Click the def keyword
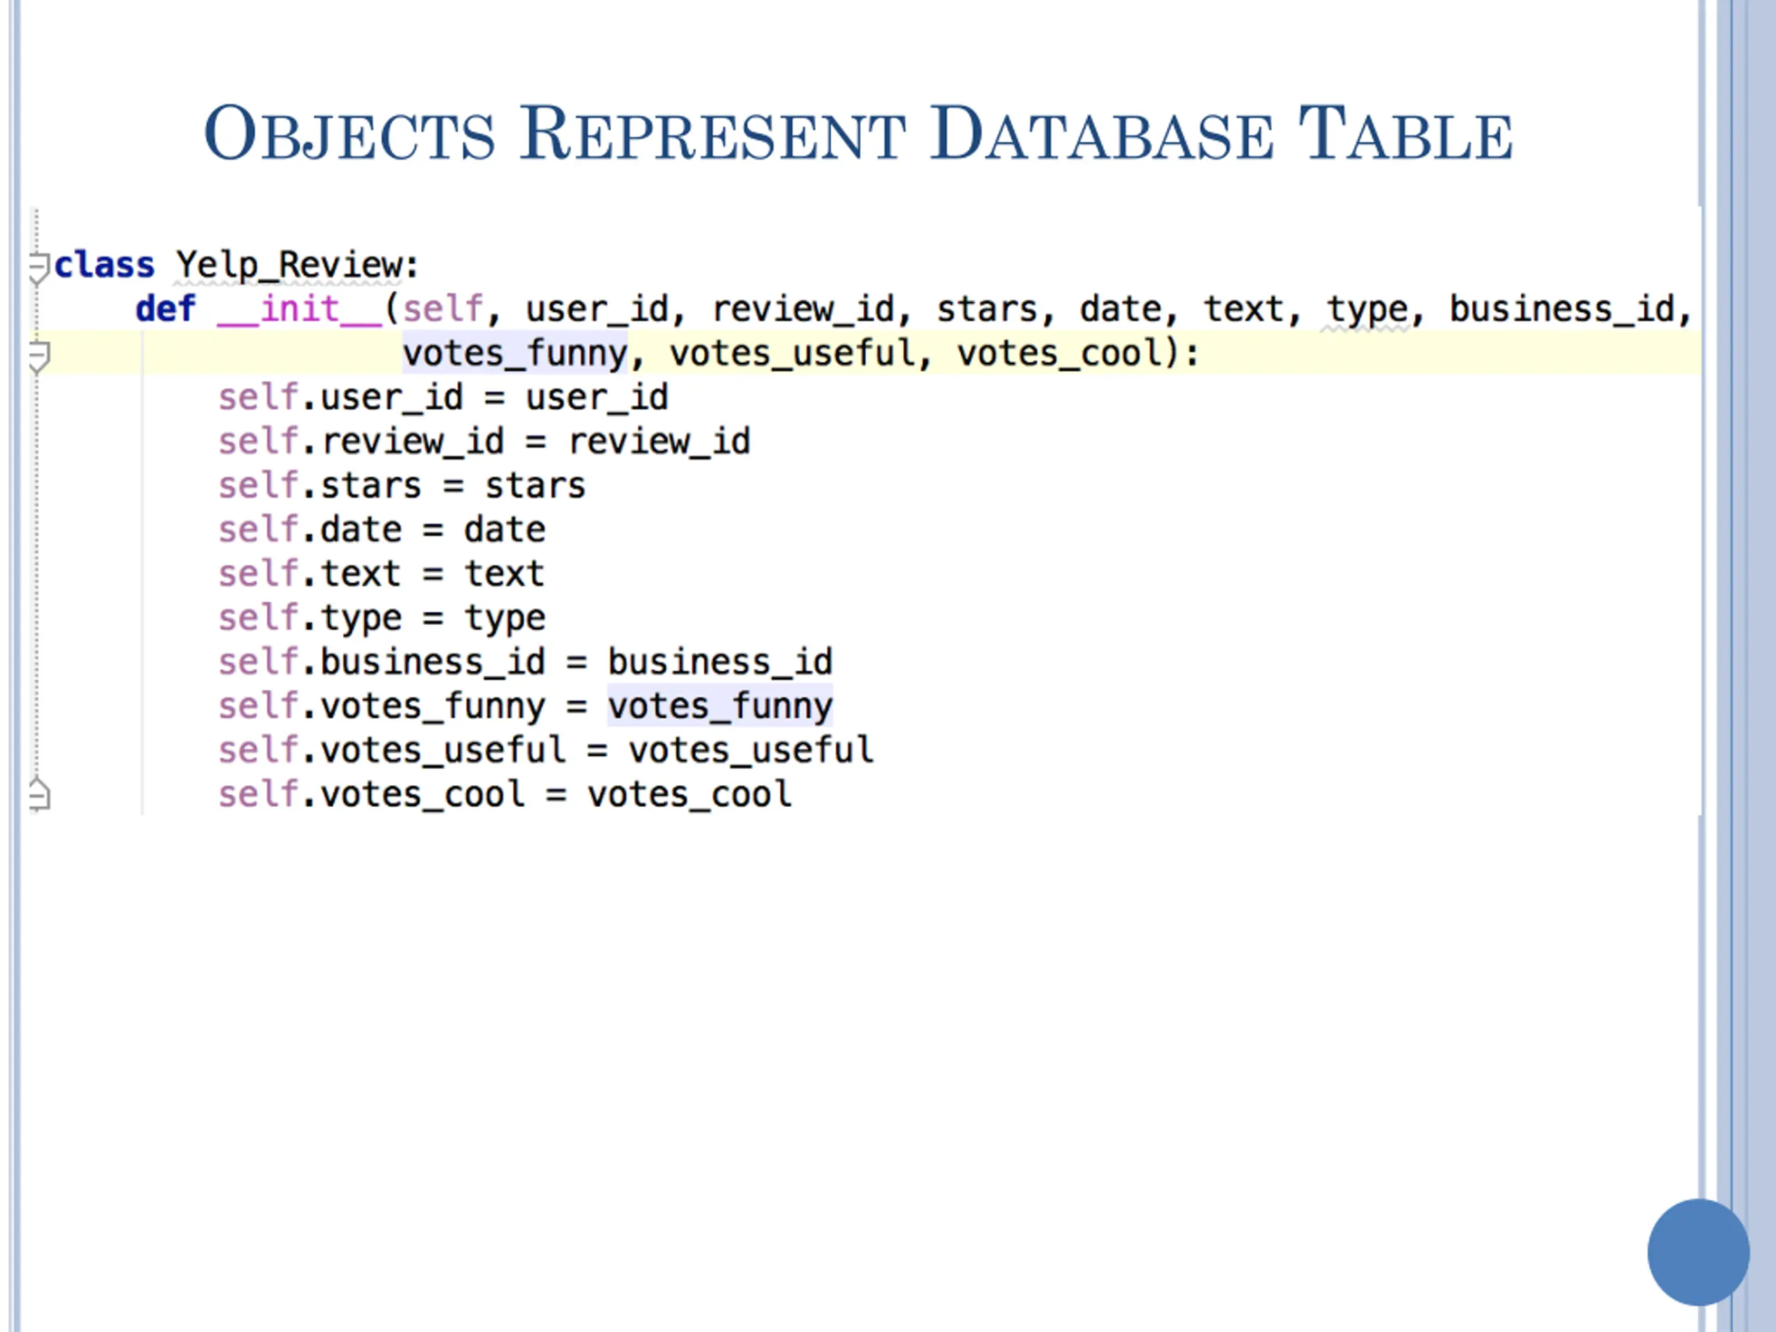Screen dimensions: 1776x1332 [x=164, y=309]
